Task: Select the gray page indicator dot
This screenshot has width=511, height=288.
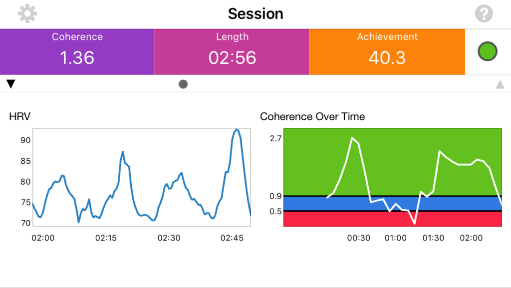Action: [183, 84]
